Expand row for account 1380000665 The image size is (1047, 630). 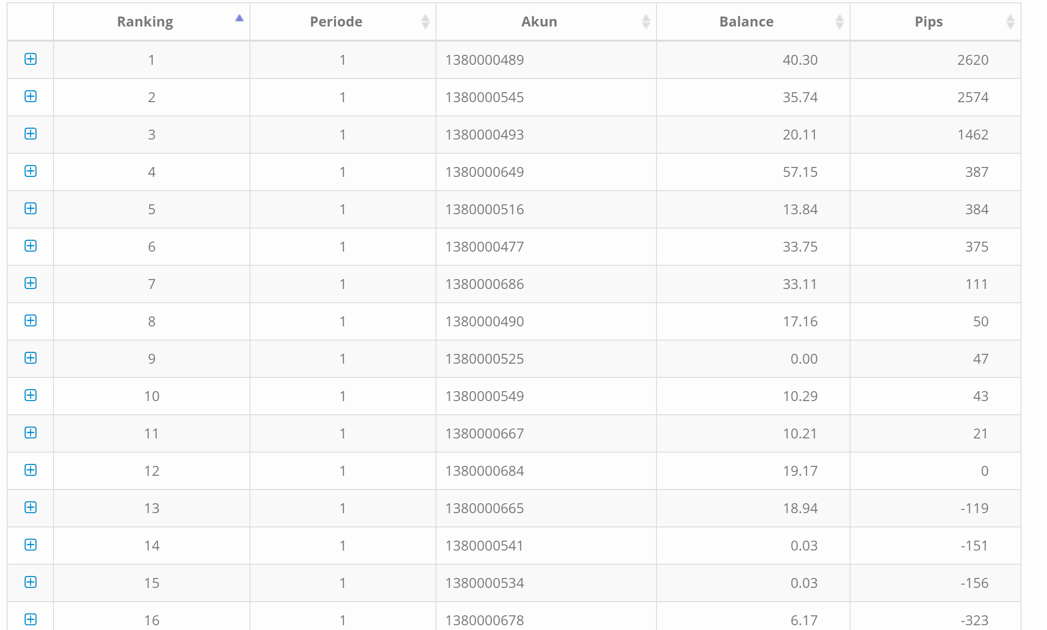[x=30, y=507]
